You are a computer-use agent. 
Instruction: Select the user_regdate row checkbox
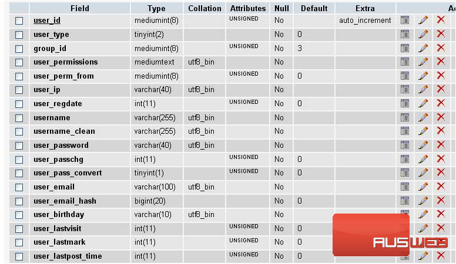pos(19,104)
